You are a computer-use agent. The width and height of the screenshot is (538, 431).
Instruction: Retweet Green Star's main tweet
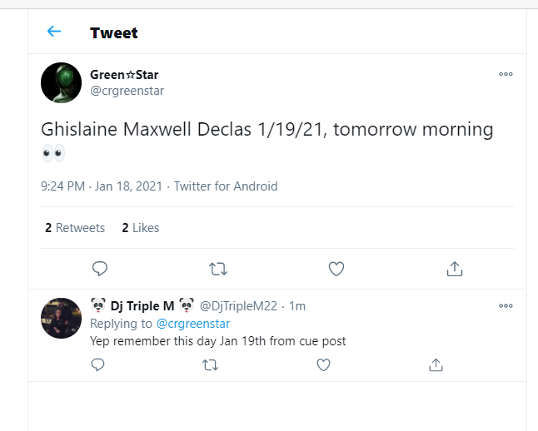point(218,269)
